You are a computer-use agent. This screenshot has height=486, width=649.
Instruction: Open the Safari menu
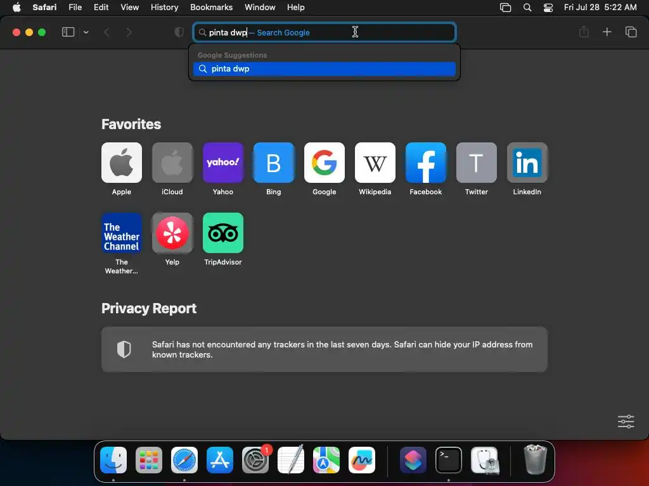tap(45, 8)
